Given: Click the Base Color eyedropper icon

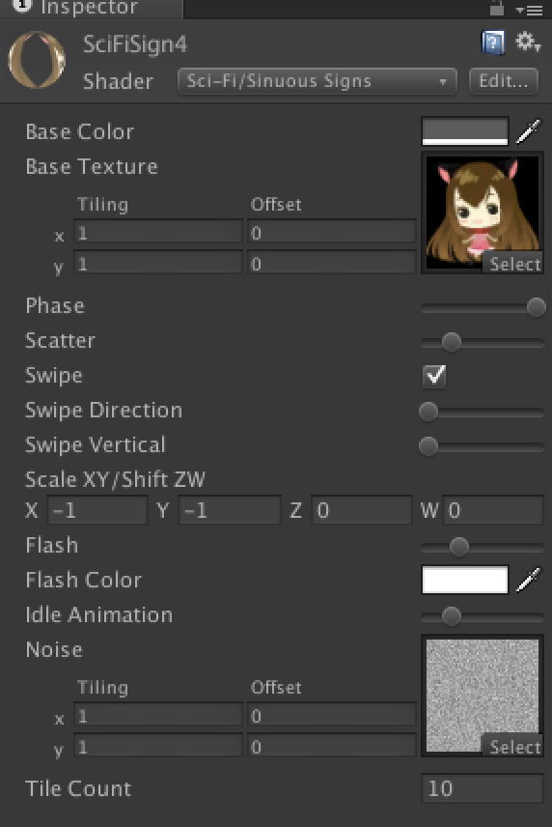Looking at the screenshot, I should click(x=528, y=131).
